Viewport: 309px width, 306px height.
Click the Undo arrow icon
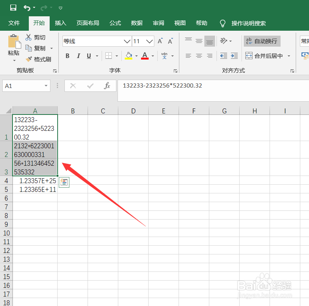27,8
